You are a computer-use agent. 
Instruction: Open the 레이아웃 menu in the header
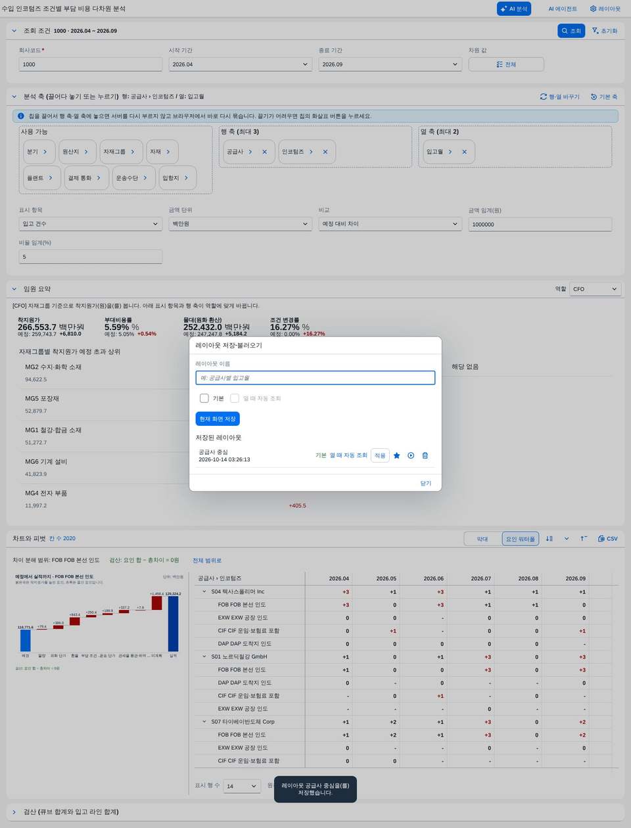click(605, 9)
